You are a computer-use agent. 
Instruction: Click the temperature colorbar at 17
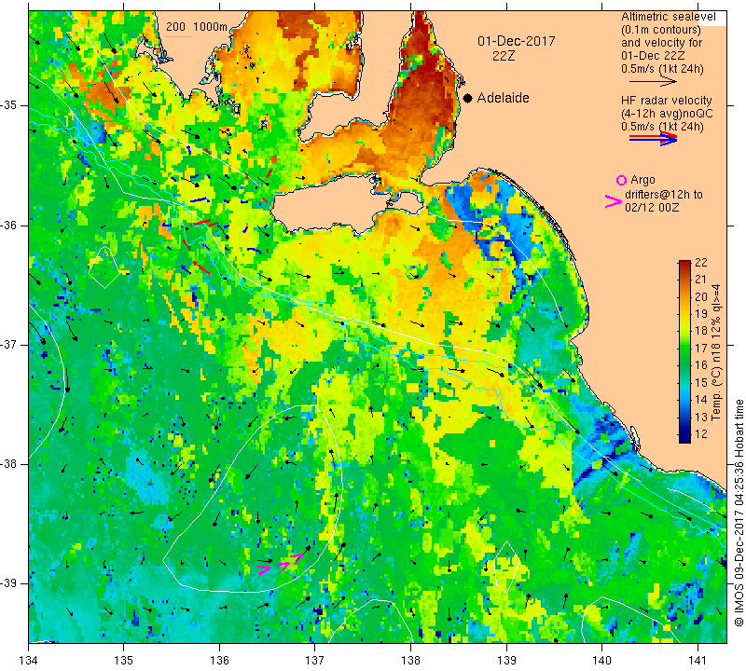point(684,349)
